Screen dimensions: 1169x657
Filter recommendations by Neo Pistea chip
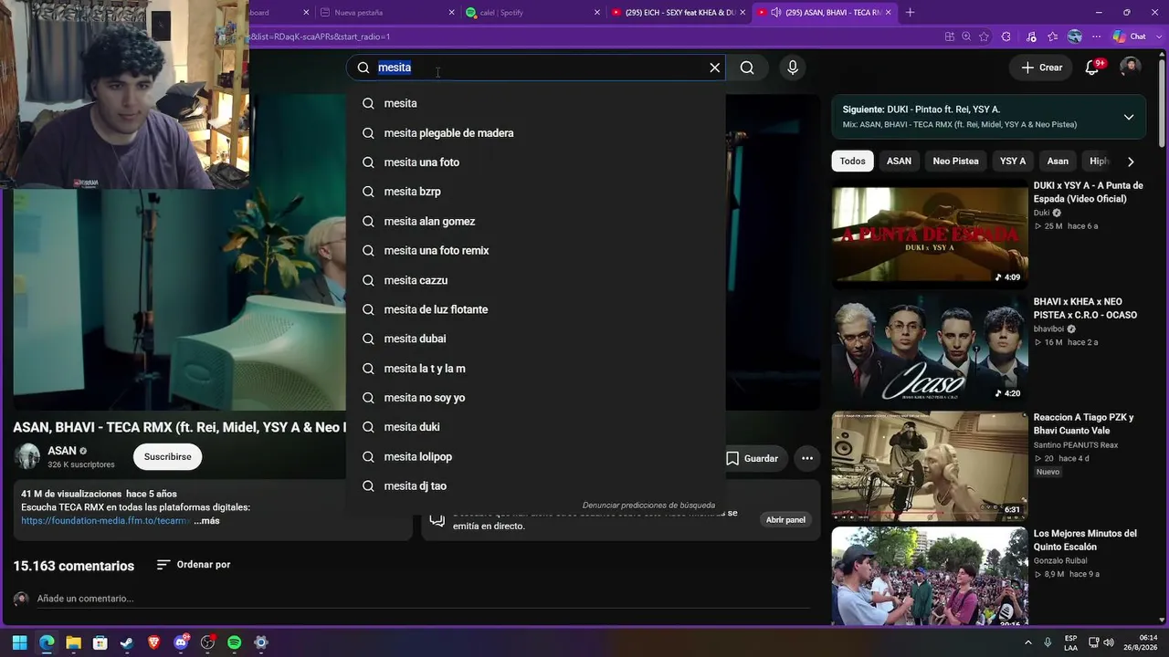(955, 162)
